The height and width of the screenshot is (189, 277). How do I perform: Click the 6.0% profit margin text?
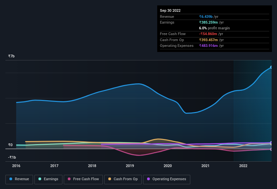coord(214,28)
